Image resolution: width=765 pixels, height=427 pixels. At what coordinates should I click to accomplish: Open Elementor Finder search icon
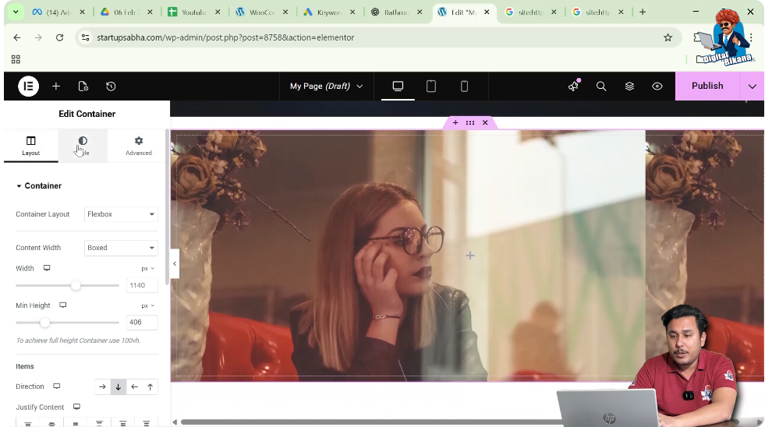click(x=601, y=86)
